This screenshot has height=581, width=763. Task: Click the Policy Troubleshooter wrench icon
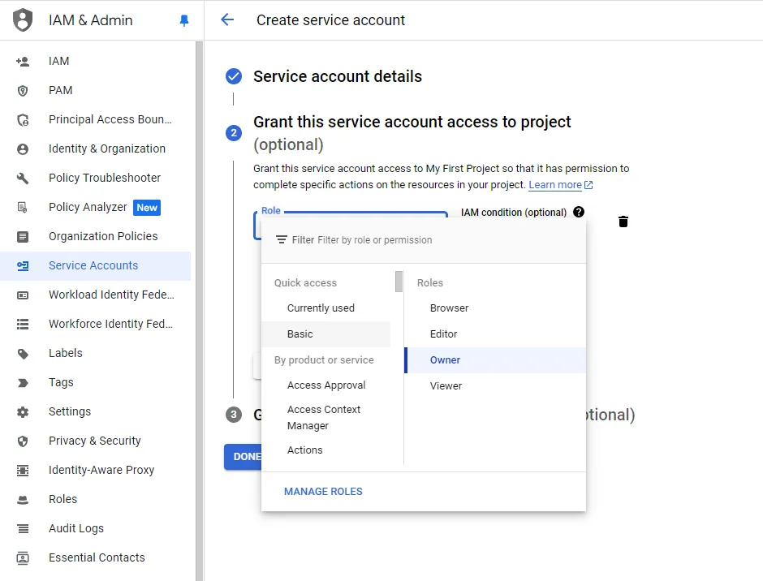pyautogui.click(x=23, y=178)
